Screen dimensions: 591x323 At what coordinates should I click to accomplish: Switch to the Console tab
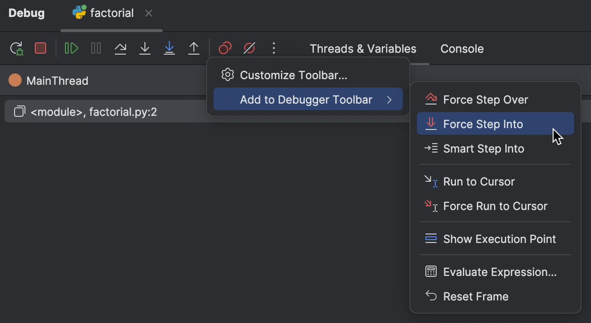[462, 48]
